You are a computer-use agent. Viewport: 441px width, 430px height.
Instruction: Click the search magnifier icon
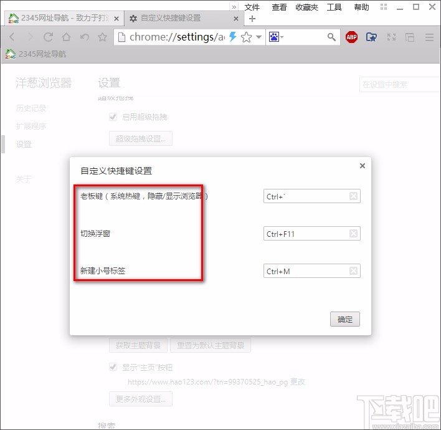coord(331,37)
